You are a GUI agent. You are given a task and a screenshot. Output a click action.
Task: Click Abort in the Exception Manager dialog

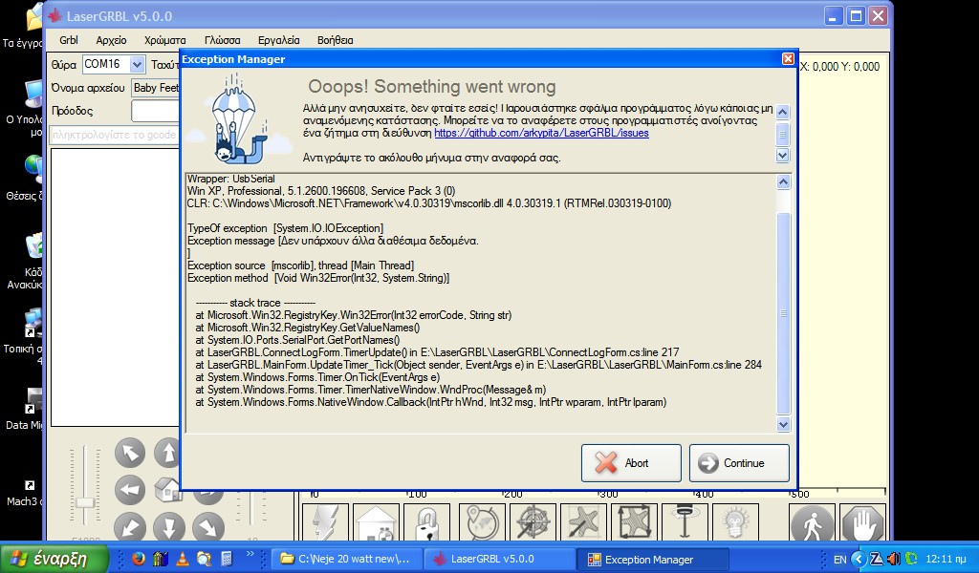tap(630, 463)
